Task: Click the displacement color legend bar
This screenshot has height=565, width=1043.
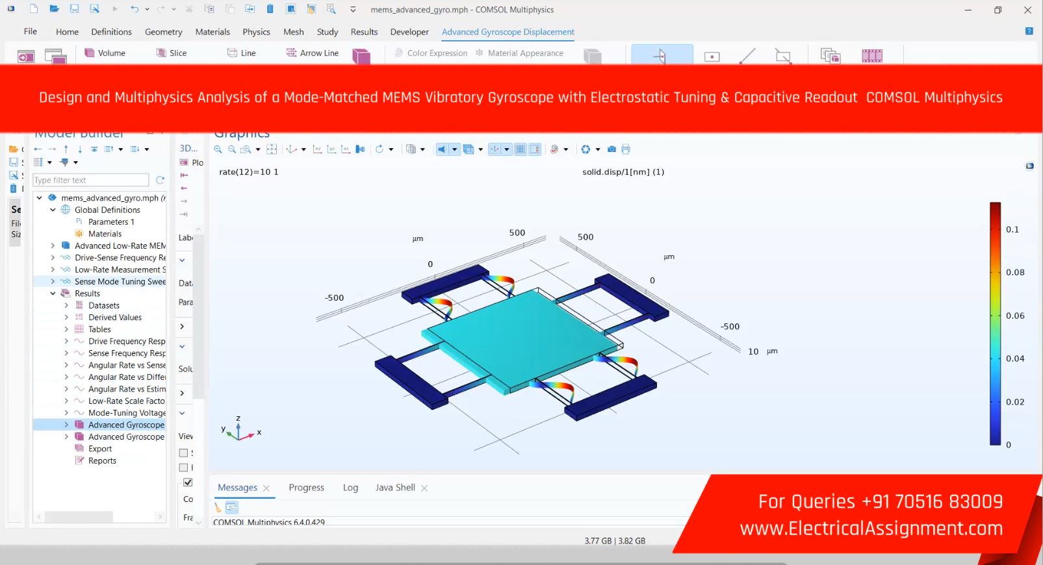Action: (996, 323)
